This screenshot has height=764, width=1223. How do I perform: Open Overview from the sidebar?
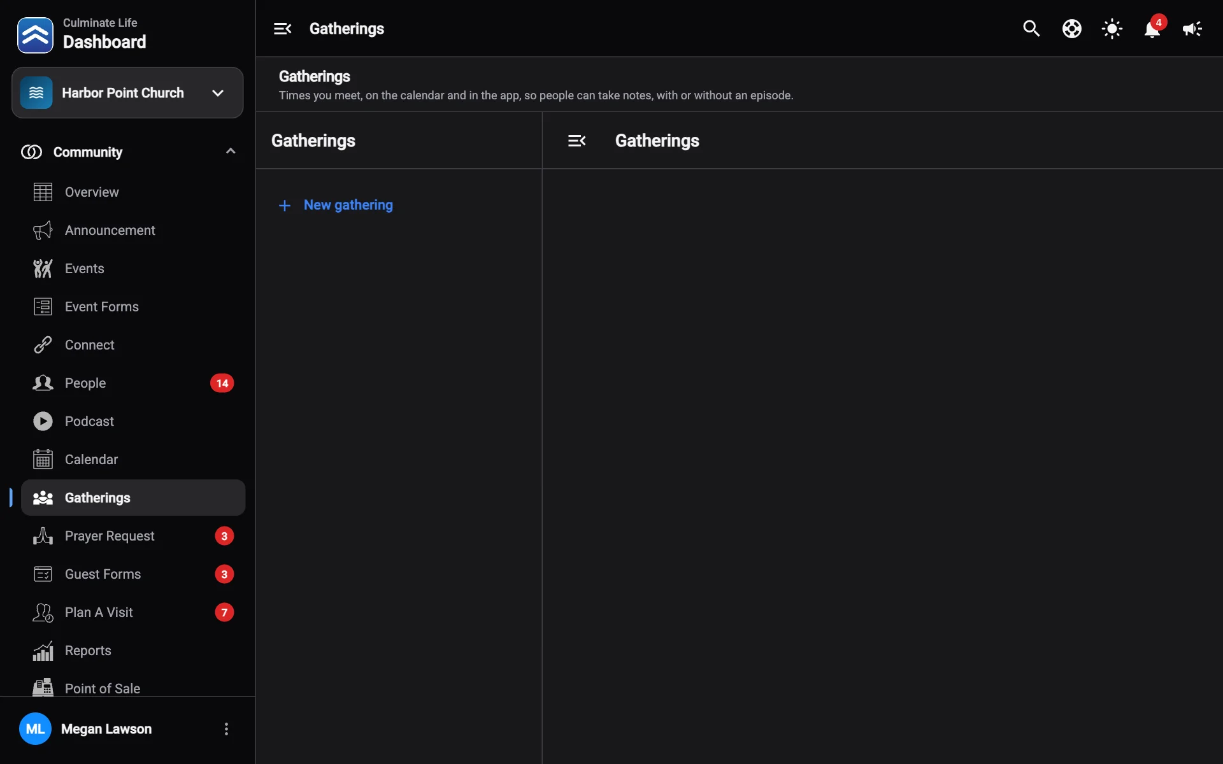[133, 192]
